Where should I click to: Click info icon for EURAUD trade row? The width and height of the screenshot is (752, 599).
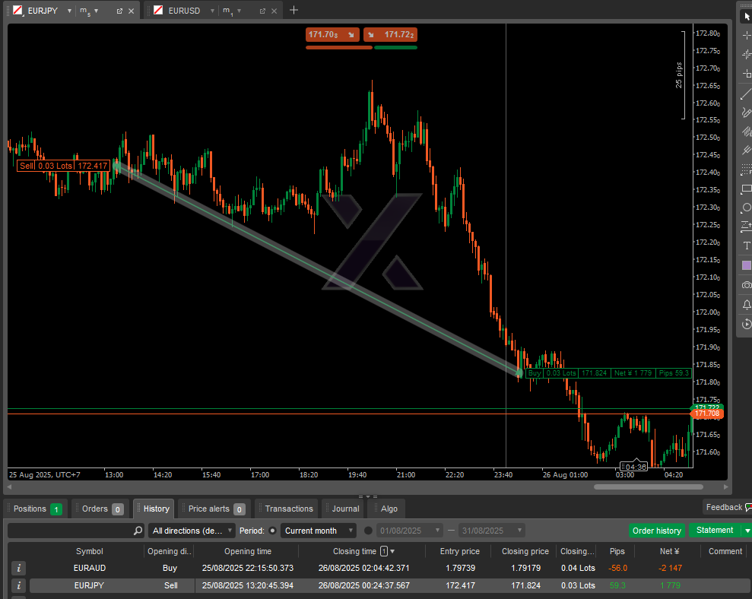click(x=19, y=568)
